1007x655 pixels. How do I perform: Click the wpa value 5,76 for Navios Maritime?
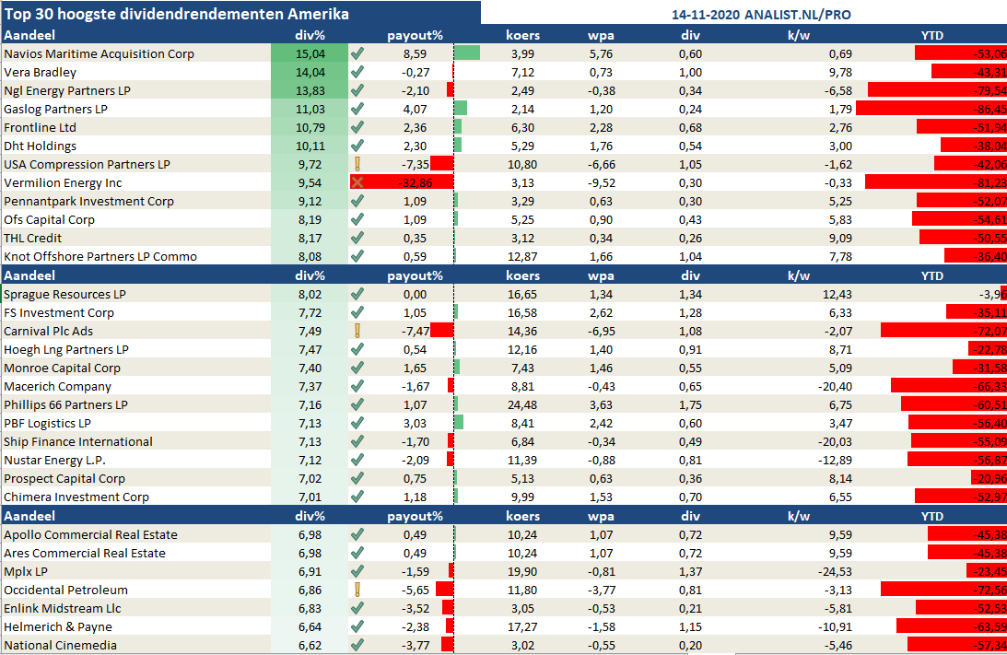(601, 54)
